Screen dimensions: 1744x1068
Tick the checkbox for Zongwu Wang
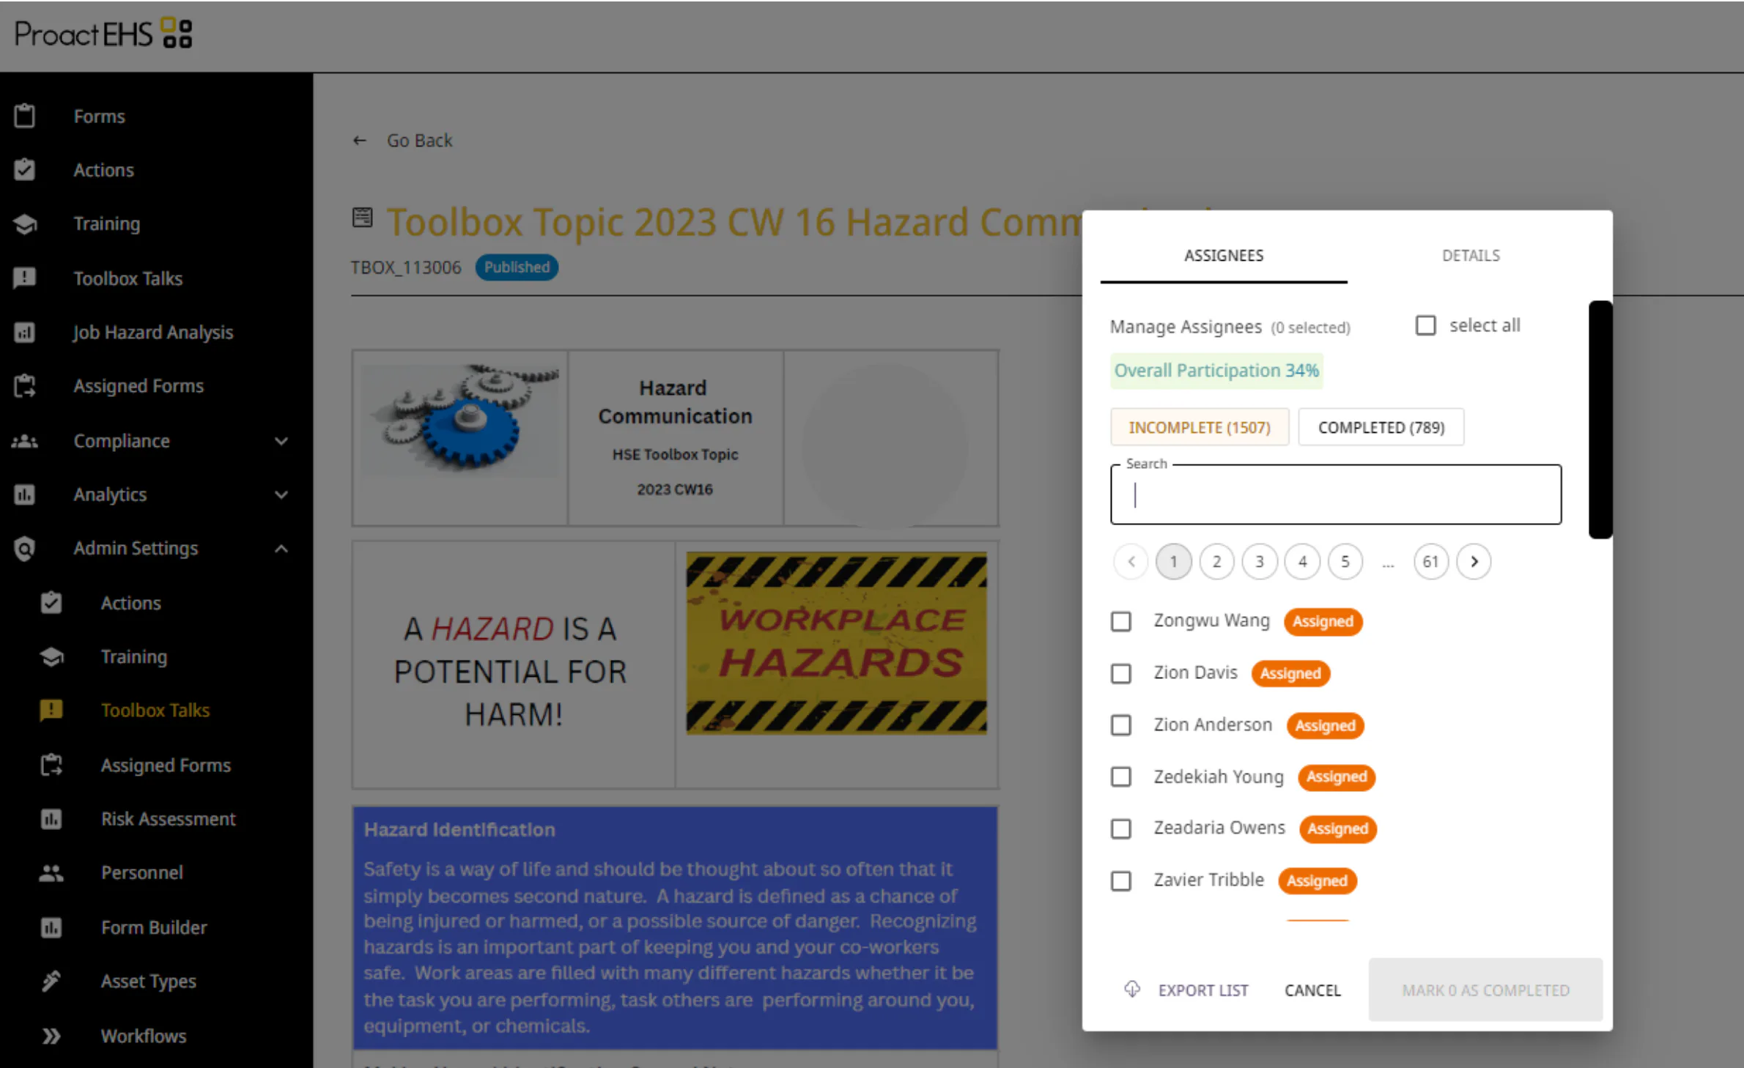point(1121,621)
